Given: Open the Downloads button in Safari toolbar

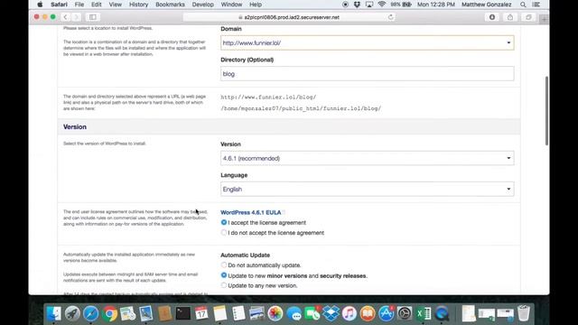Looking at the screenshot, I should point(492,17).
